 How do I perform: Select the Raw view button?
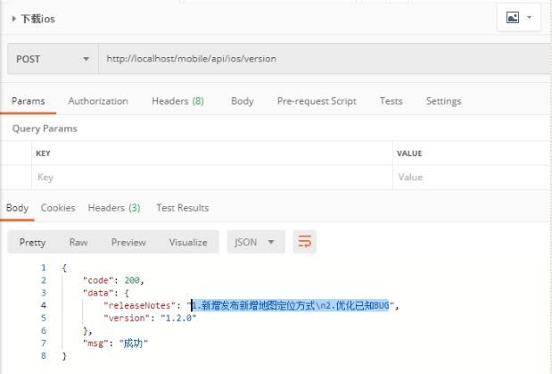[x=78, y=242]
